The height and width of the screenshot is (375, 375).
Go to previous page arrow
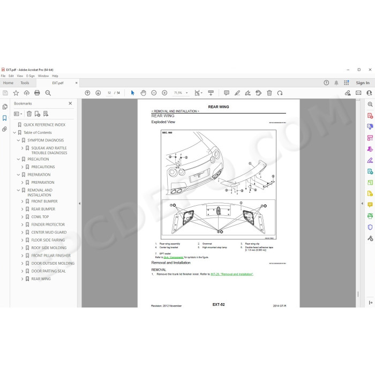(x=87, y=93)
